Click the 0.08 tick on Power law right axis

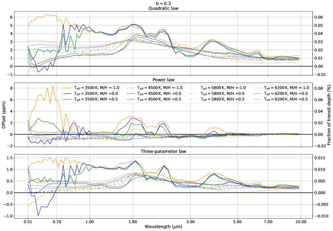pyautogui.click(x=319, y=88)
